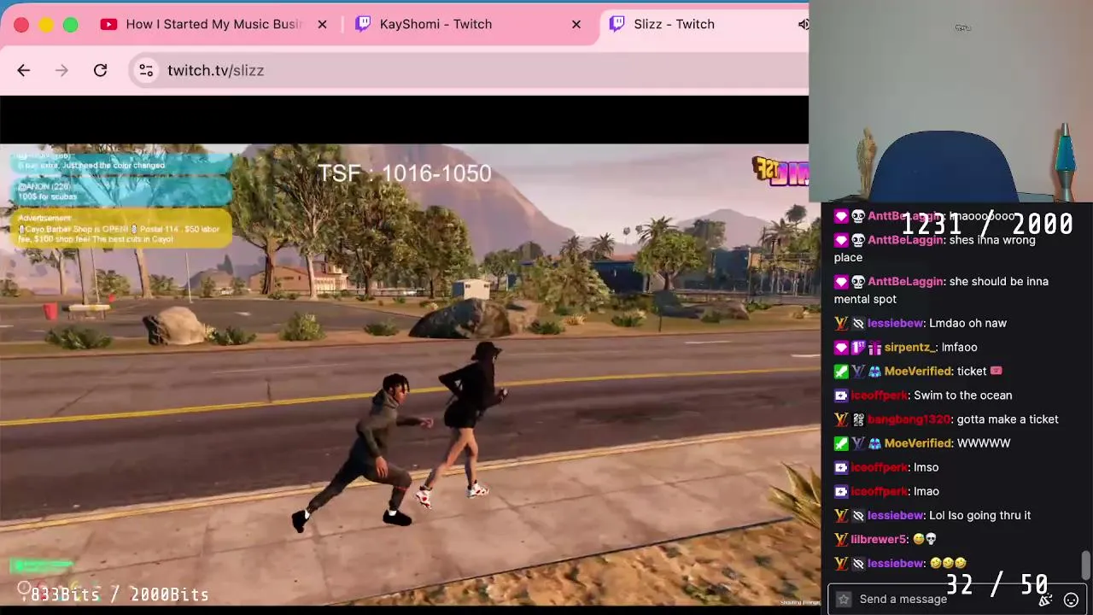Image resolution: width=1093 pixels, height=615 pixels.
Task: Click the '32 / 50' counter overlay
Action: click(x=997, y=585)
